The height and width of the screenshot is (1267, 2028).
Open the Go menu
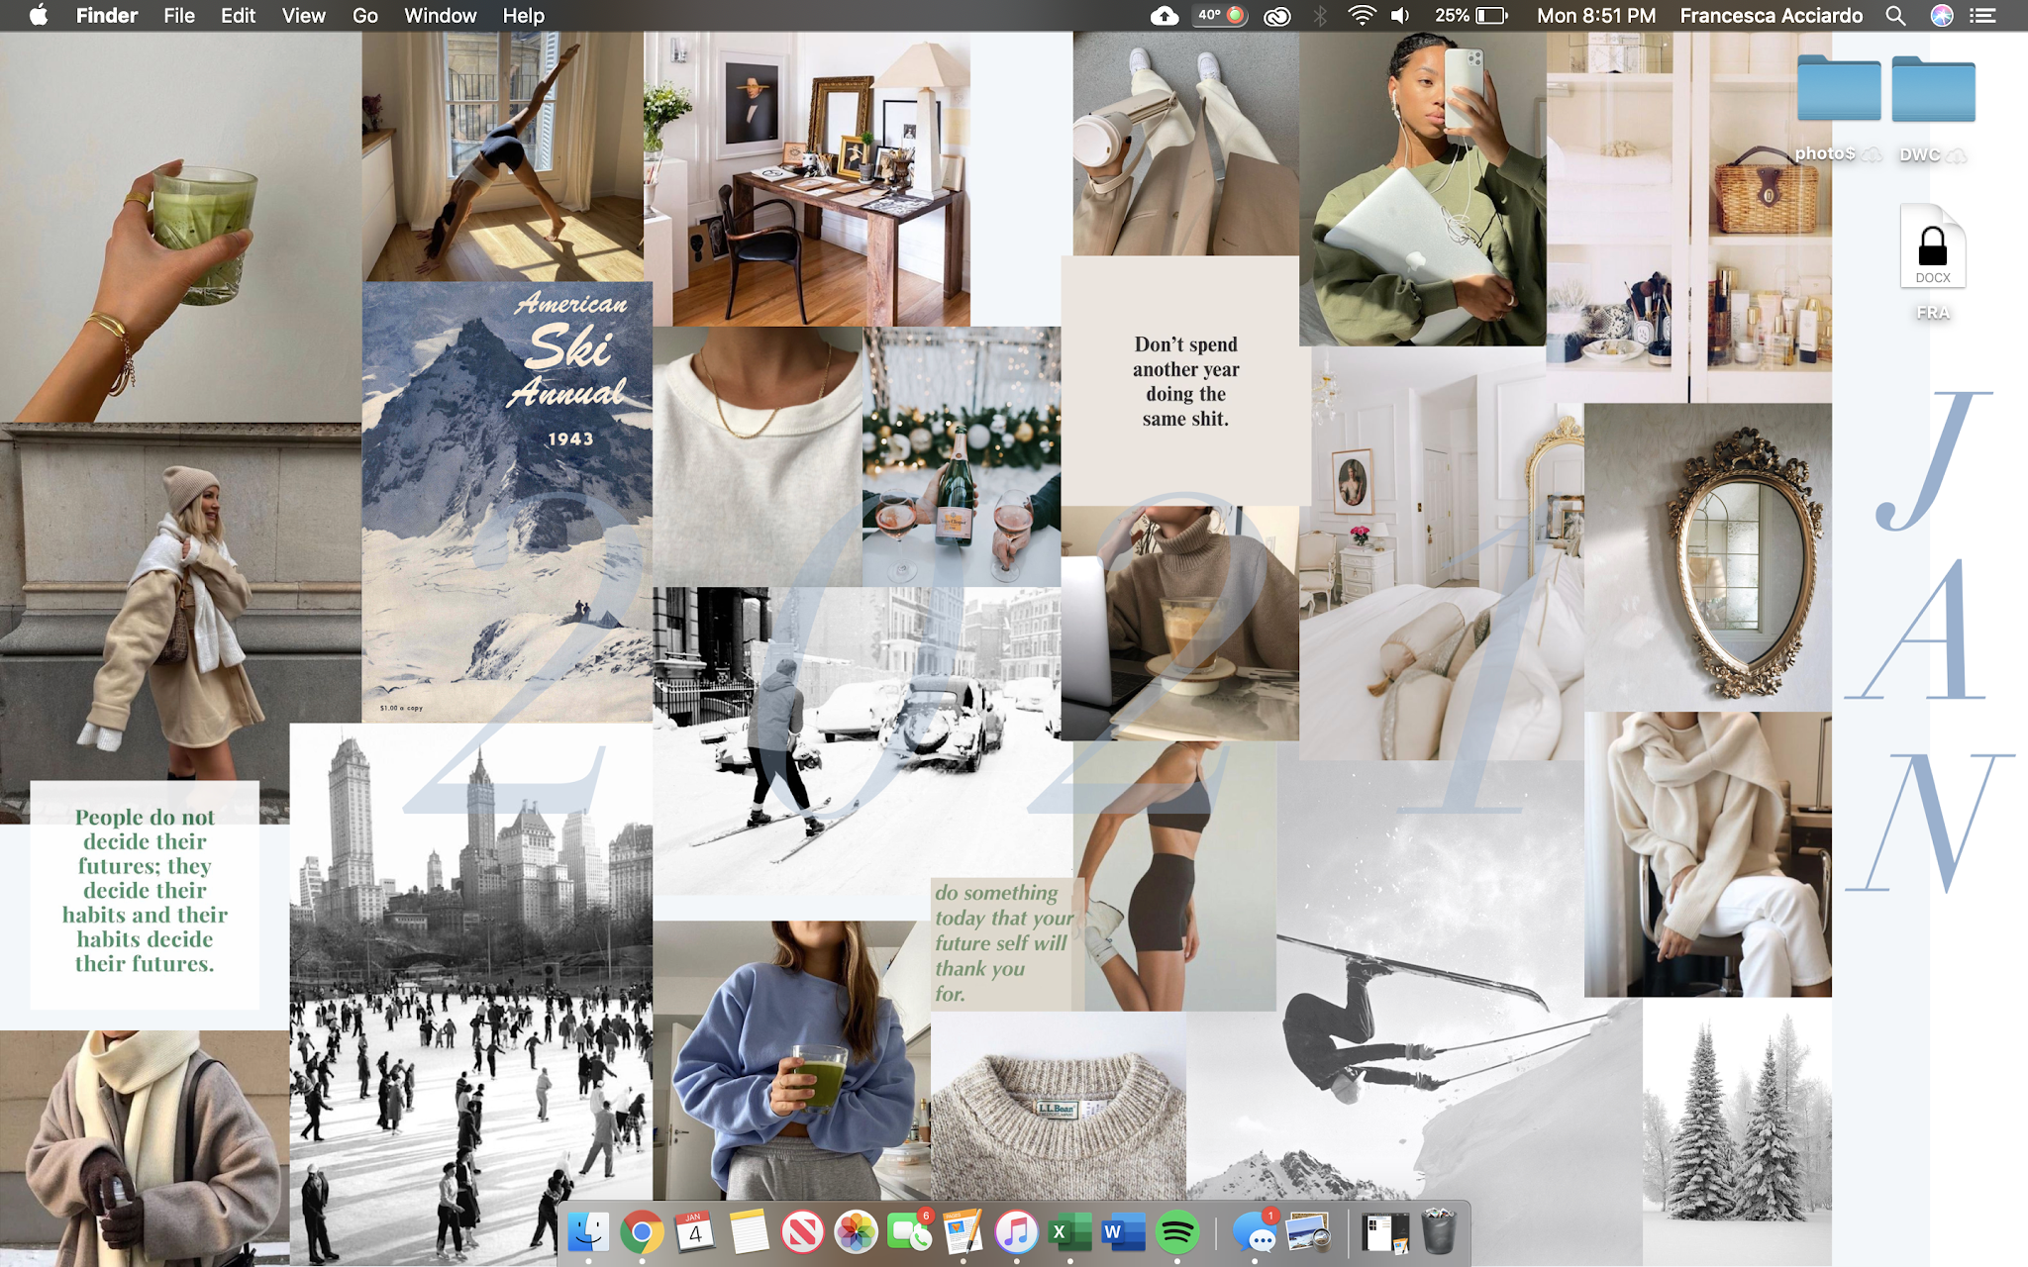[x=364, y=16]
